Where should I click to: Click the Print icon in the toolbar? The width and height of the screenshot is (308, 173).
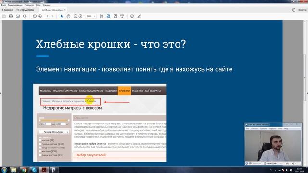(x=11, y=16)
